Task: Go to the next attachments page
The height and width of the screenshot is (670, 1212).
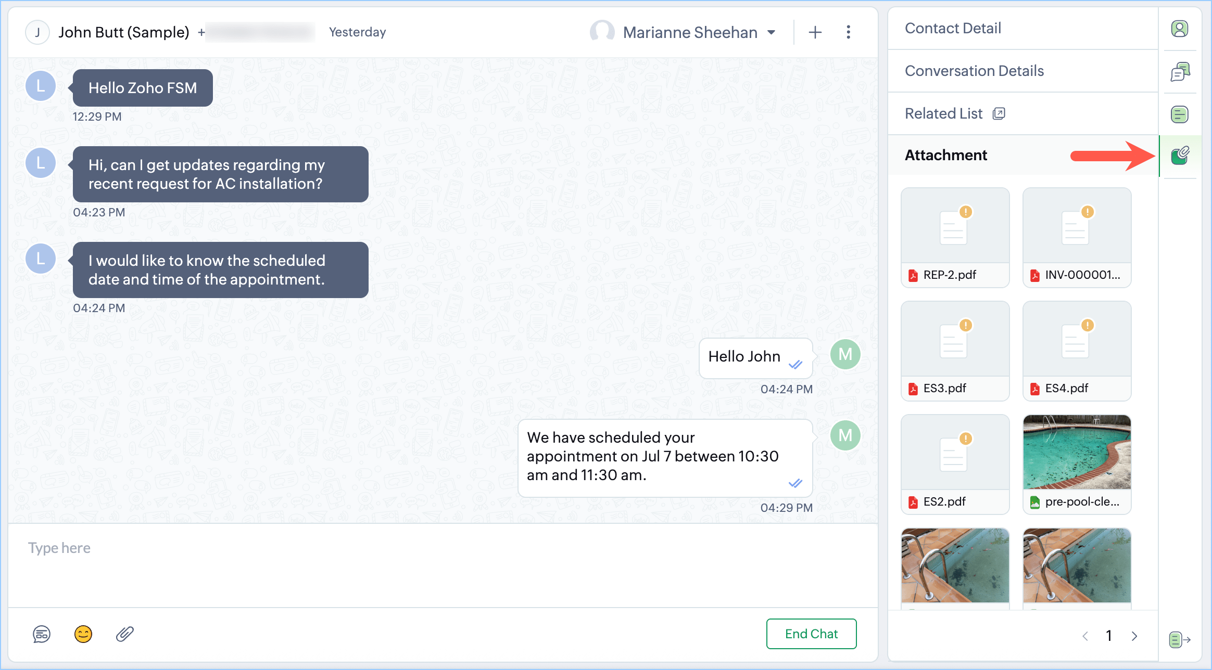Action: click(1134, 636)
